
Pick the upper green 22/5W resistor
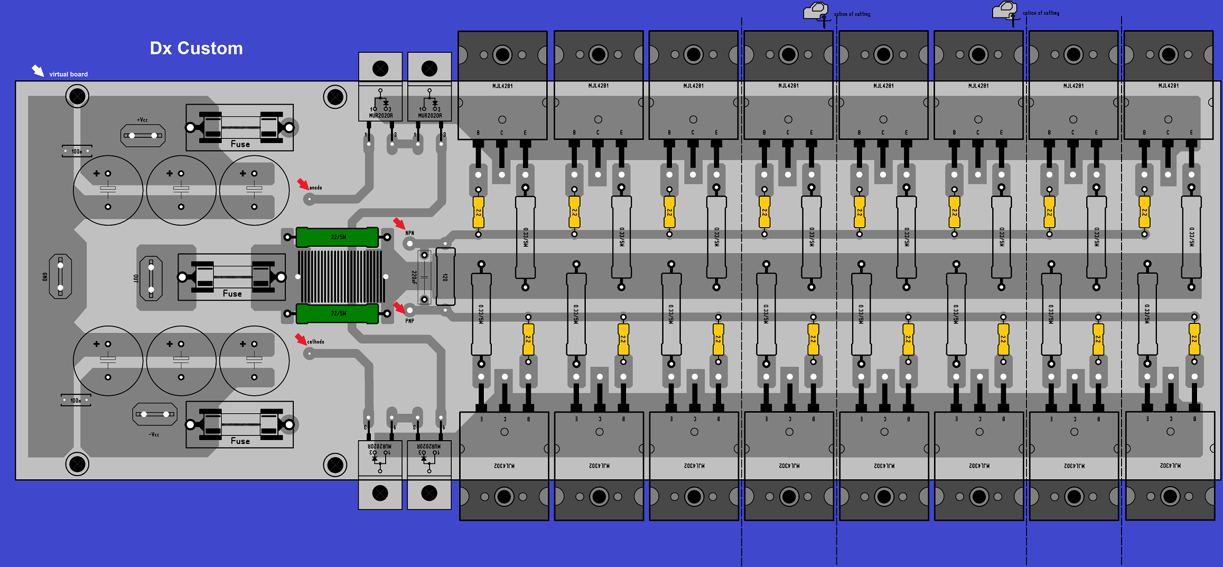tap(337, 237)
